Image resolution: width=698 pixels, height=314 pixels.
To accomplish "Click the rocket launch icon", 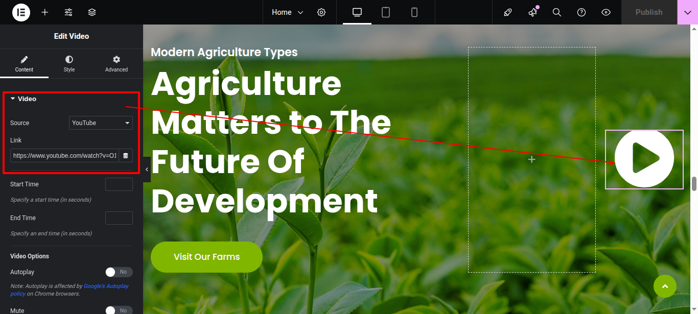I will pos(508,12).
